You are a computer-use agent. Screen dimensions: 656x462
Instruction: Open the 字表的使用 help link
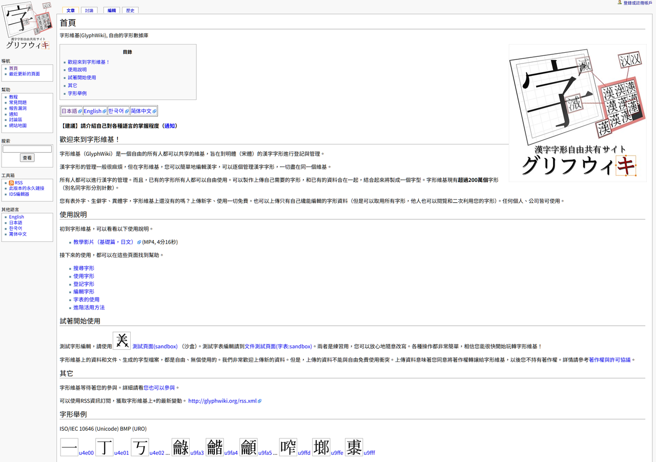click(86, 300)
